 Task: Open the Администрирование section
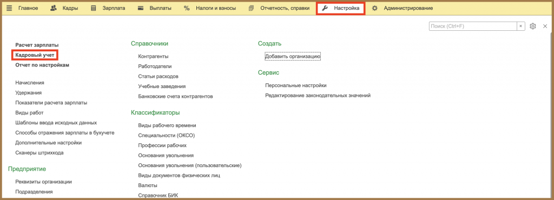pos(408,8)
